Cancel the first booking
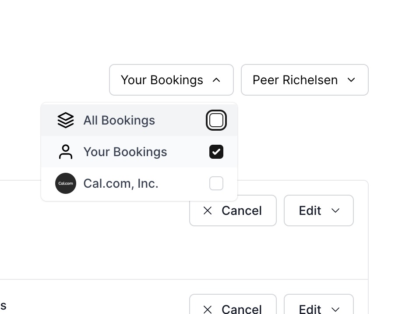The height and width of the screenshot is (314, 395). point(233,211)
